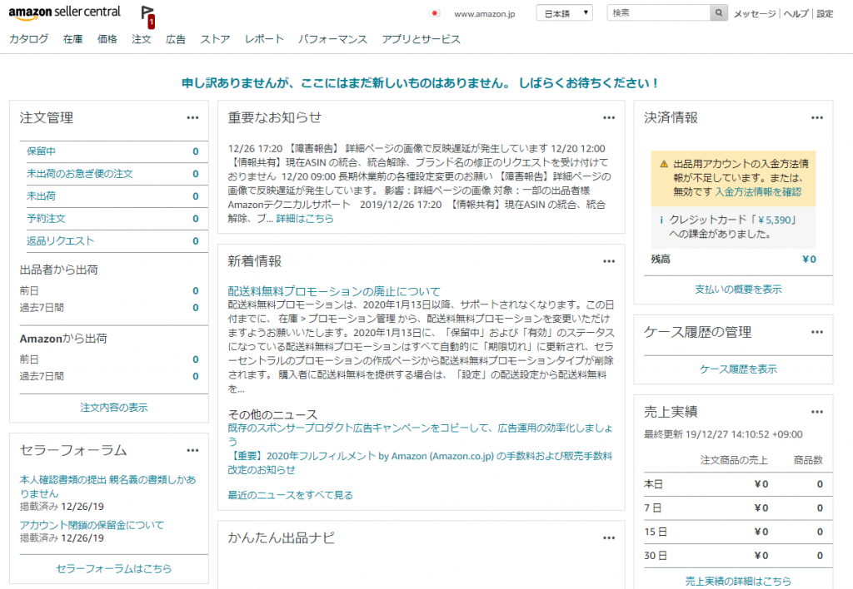This screenshot has height=589, width=853.
Task: Open the 設定 link
Action: (x=825, y=13)
